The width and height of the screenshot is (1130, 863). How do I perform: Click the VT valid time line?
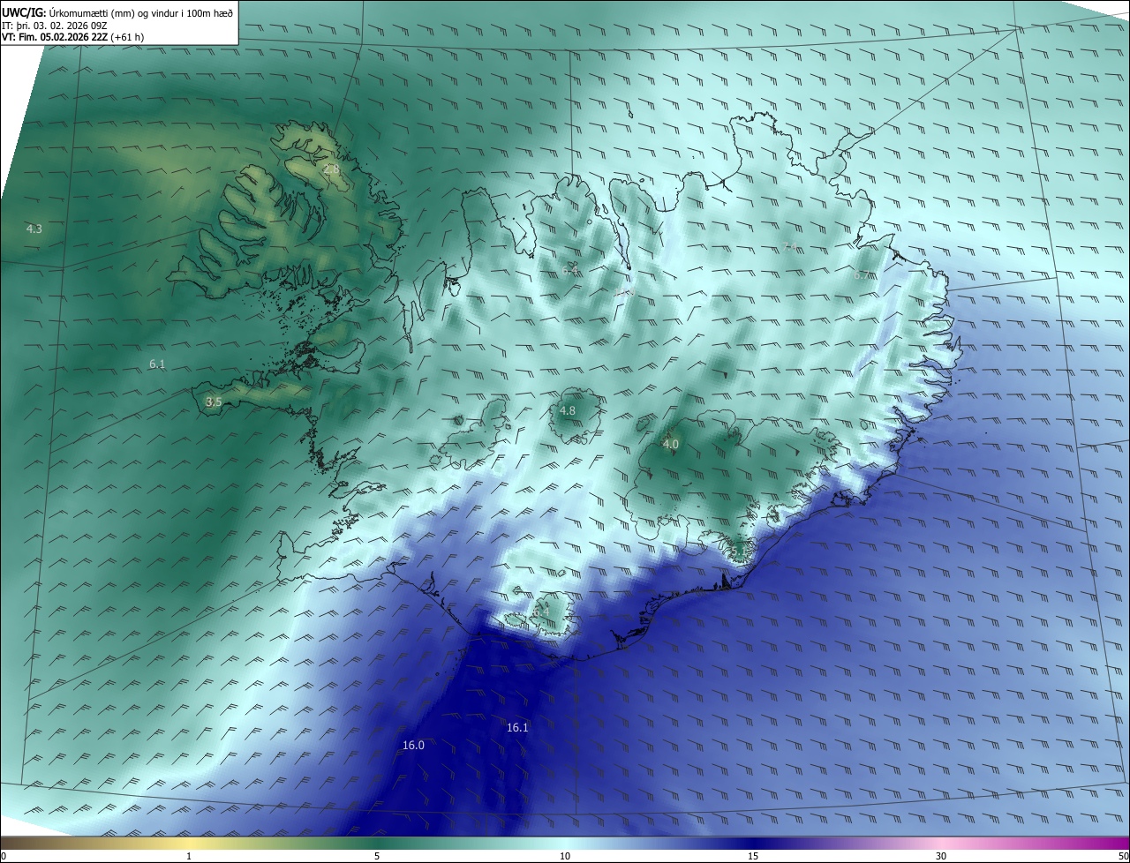tap(73, 37)
